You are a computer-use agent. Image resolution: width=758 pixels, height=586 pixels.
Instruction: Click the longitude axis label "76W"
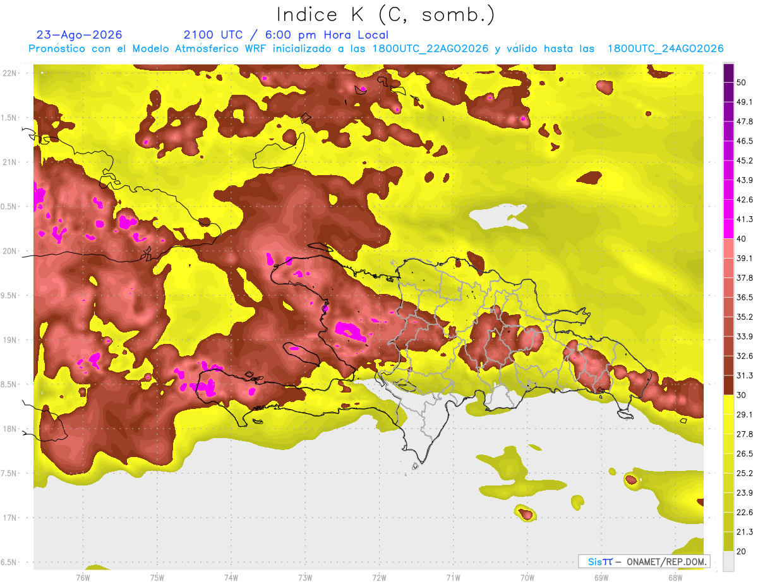[x=83, y=577]
